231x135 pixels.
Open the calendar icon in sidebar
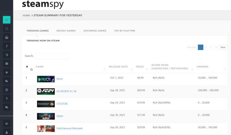coord(7,90)
